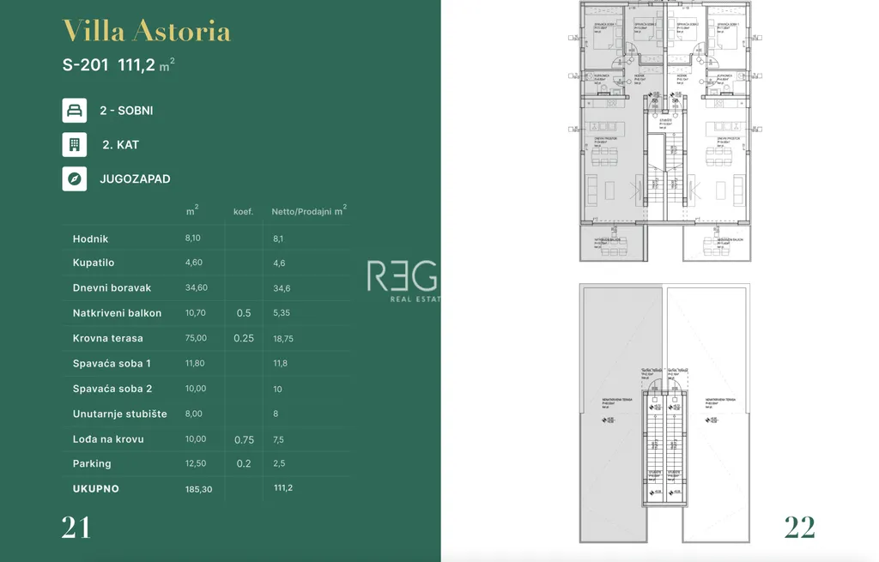879x562 pixels.
Task: Select the Hodnik row label
Action: point(91,239)
